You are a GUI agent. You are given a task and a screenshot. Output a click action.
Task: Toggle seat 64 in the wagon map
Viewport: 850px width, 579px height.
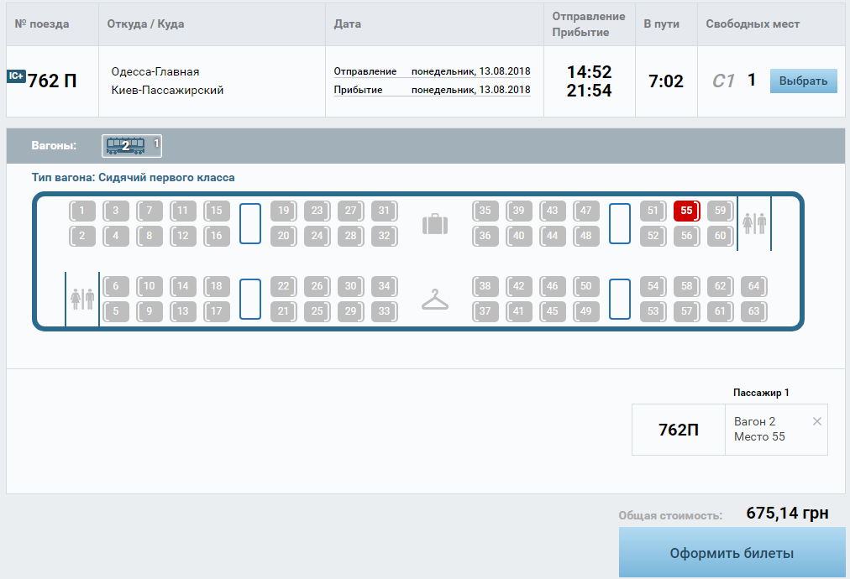pyautogui.click(x=753, y=286)
